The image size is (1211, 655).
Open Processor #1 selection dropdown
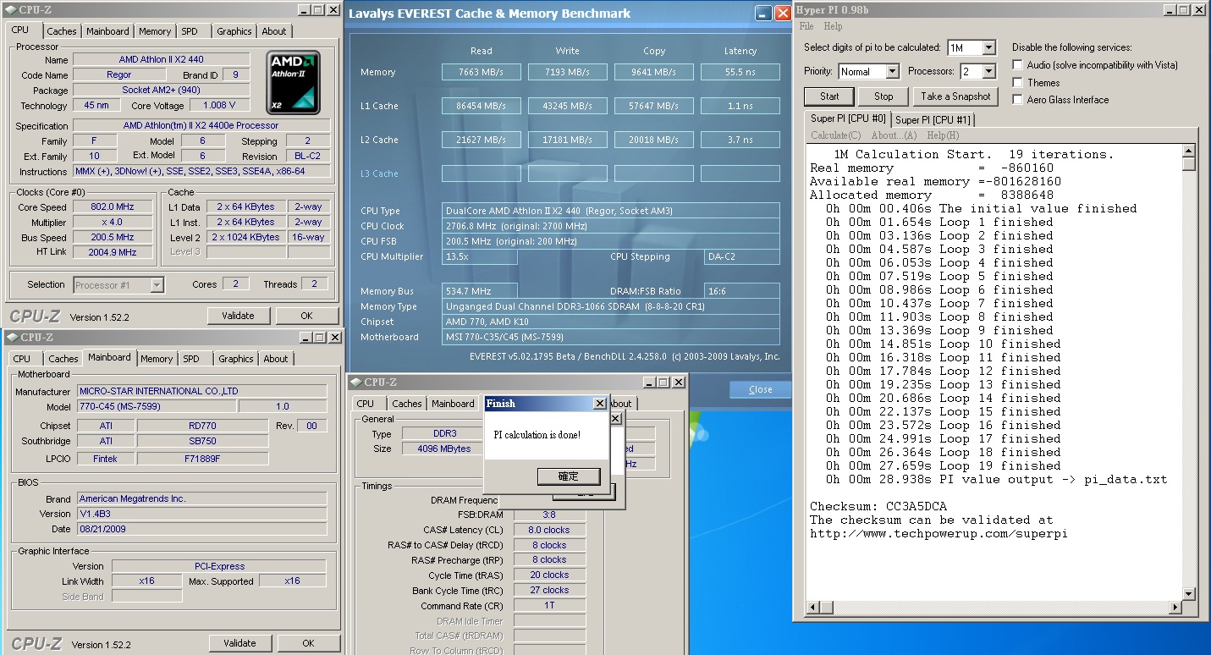(x=157, y=285)
